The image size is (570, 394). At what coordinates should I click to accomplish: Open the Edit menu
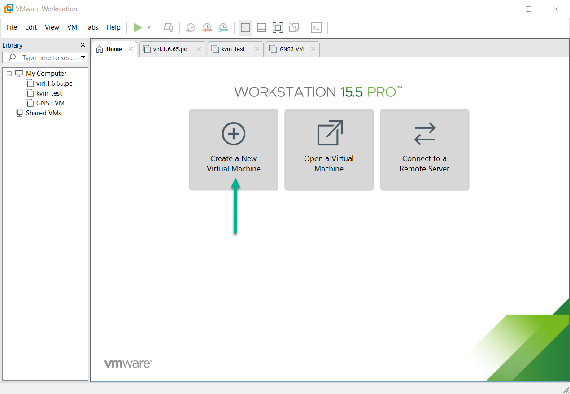tap(31, 27)
